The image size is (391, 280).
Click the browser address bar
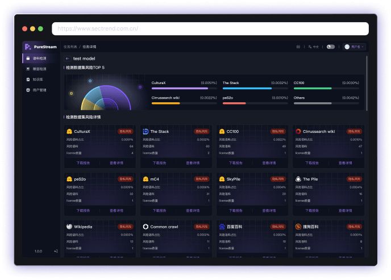pyautogui.click(x=210, y=28)
